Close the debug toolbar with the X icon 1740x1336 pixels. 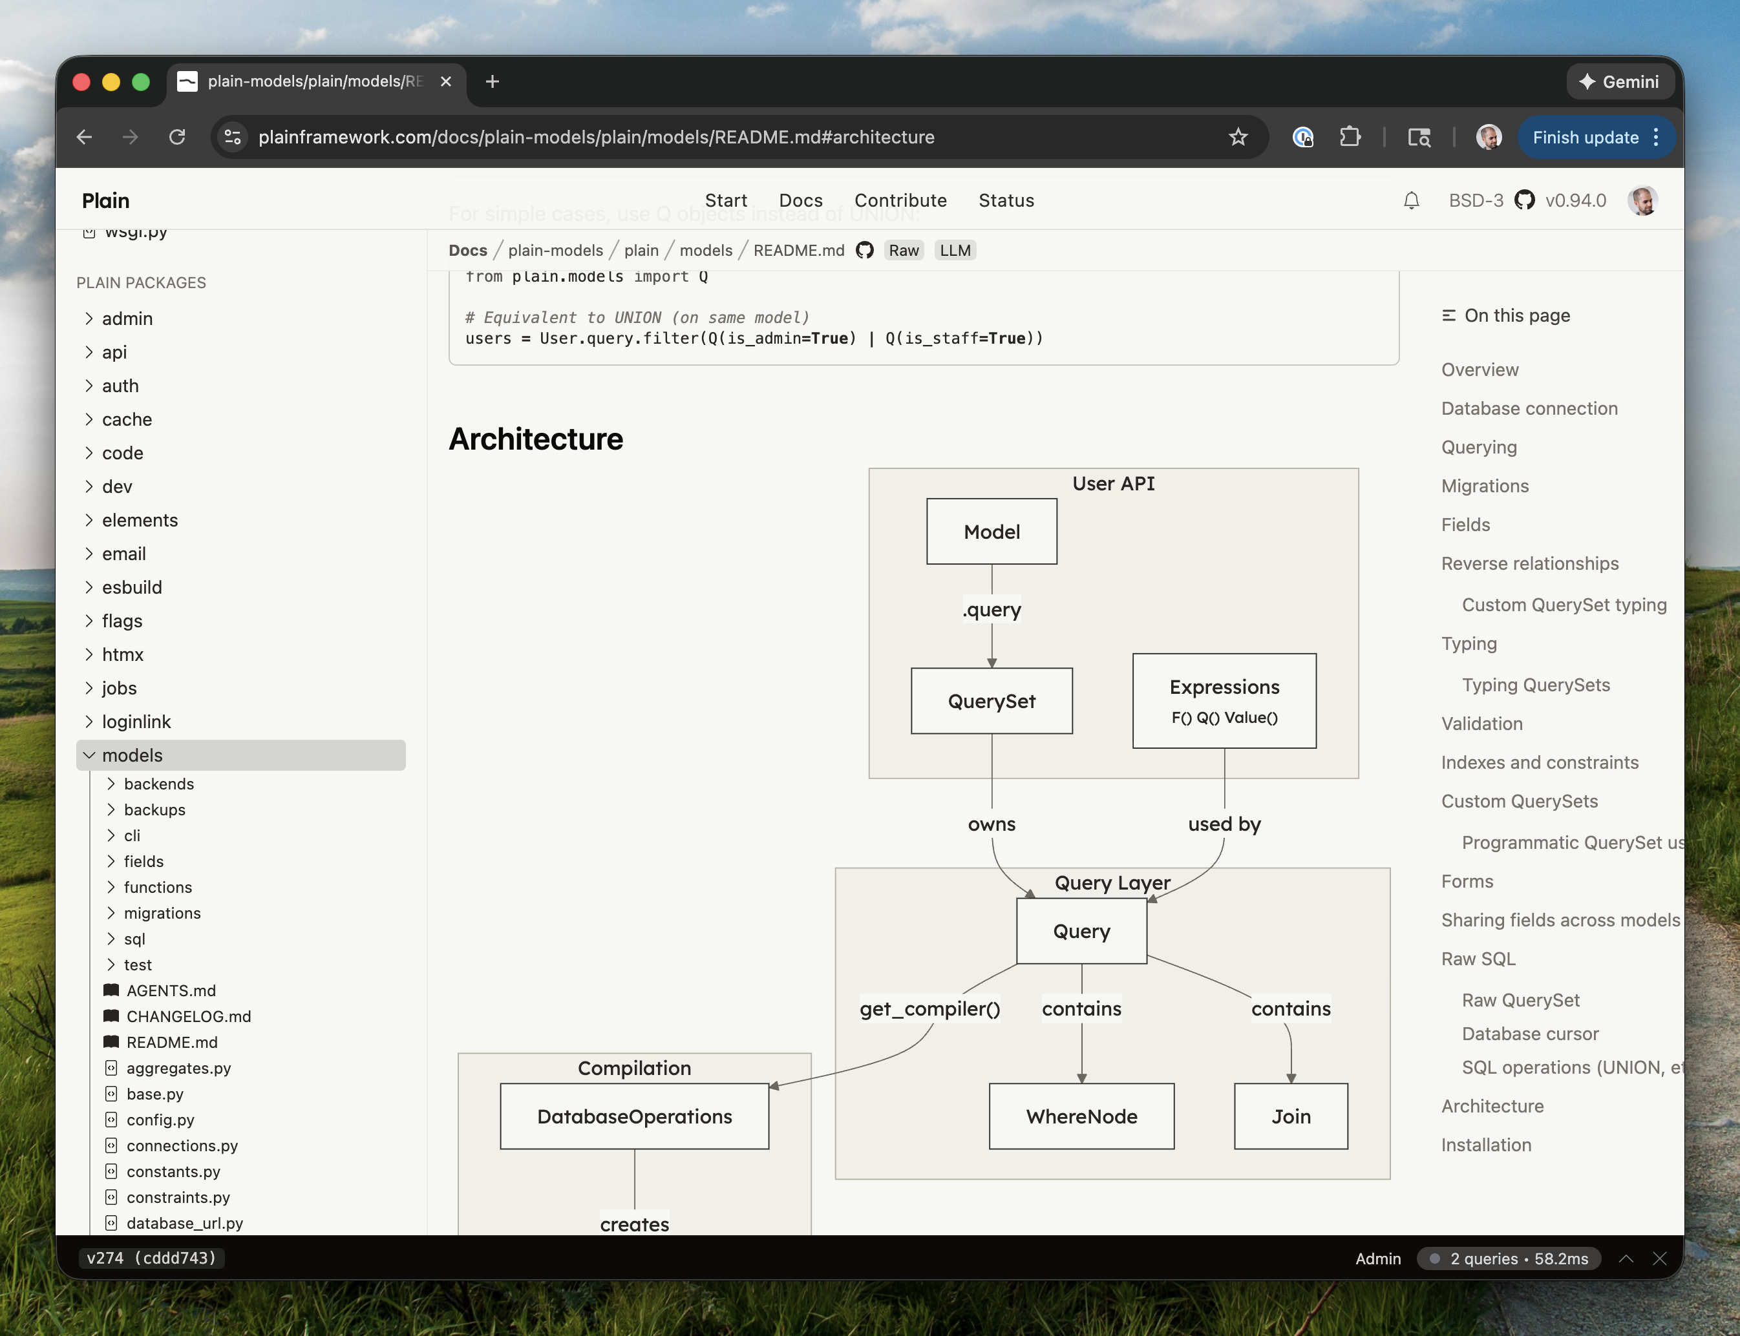[1659, 1258]
